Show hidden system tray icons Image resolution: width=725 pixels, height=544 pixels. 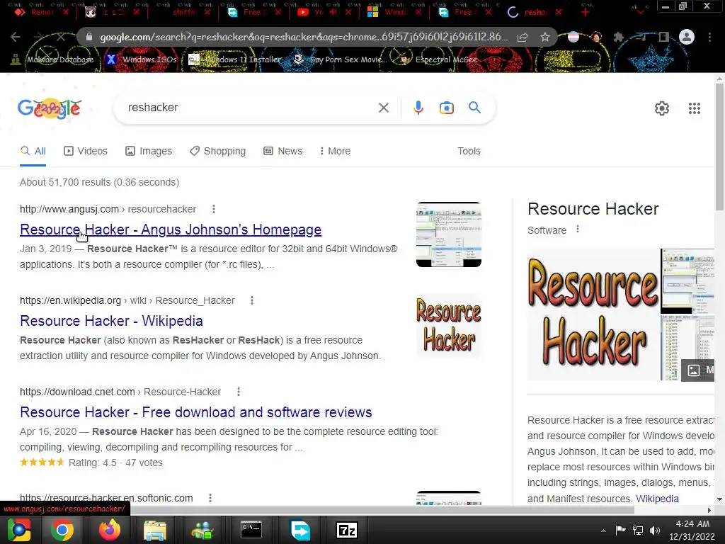(x=603, y=531)
